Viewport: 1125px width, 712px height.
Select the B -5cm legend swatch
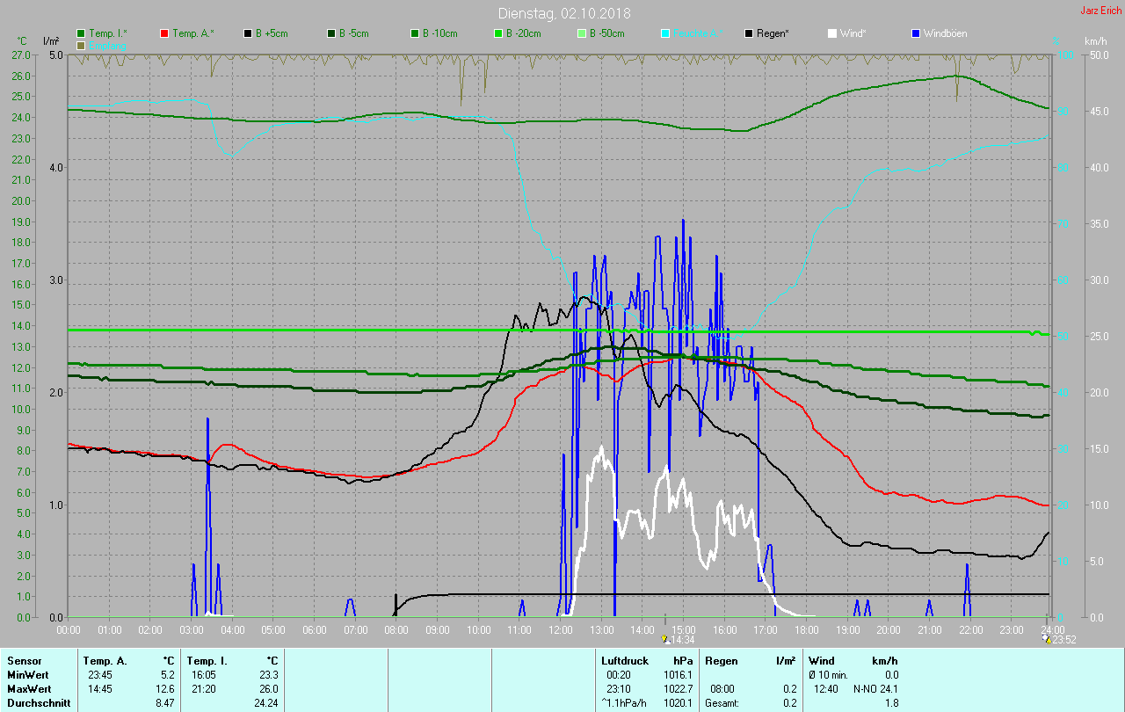(331, 33)
